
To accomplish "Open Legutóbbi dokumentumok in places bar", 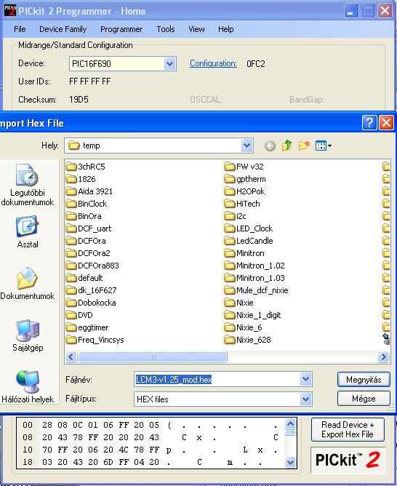I will [x=27, y=185].
